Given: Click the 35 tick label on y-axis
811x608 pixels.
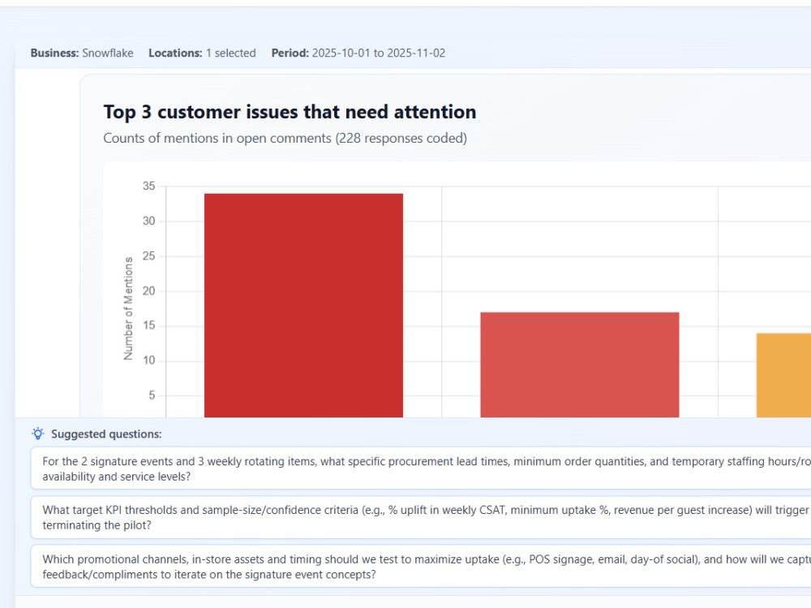Looking at the screenshot, I should point(148,186).
